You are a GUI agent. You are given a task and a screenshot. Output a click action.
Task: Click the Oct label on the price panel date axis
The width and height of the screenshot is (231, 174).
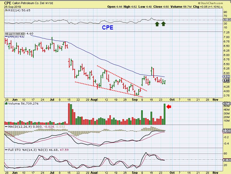[172, 100]
